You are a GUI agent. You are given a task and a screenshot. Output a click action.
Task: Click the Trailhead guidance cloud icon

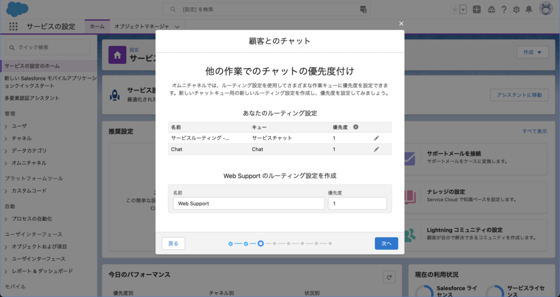tap(492, 10)
